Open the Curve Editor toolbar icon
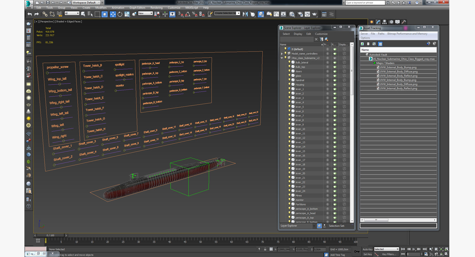475x257 pixels. click(276, 14)
